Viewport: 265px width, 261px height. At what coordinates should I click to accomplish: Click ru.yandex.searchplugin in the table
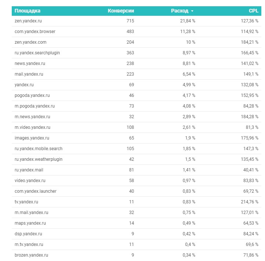point(37,53)
